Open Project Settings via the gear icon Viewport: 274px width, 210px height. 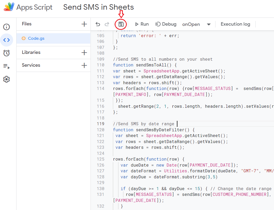coord(7,79)
